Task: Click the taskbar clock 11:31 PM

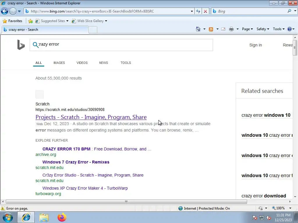Action: point(283,215)
